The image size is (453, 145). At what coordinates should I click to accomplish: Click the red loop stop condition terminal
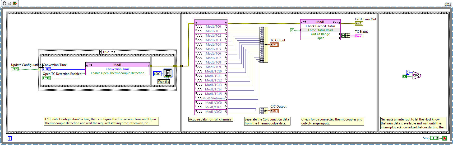click(x=445, y=138)
